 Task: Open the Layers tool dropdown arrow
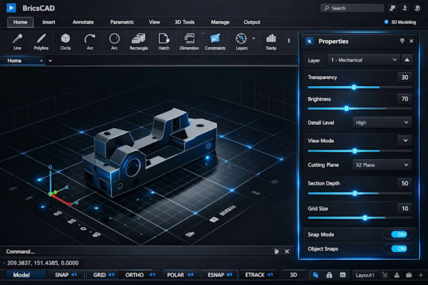(x=254, y=38)
